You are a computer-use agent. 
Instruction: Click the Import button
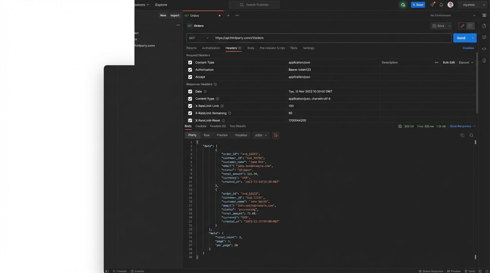(x=175, y=16)
